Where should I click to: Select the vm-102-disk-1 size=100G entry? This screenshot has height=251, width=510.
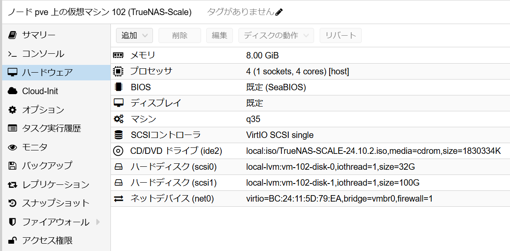click(x=333, y=183)
